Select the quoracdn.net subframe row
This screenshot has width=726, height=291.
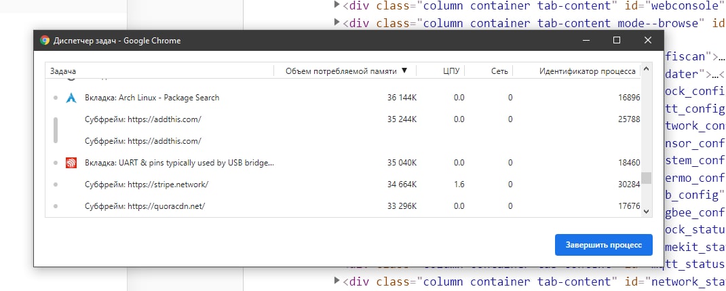point(271,206)
